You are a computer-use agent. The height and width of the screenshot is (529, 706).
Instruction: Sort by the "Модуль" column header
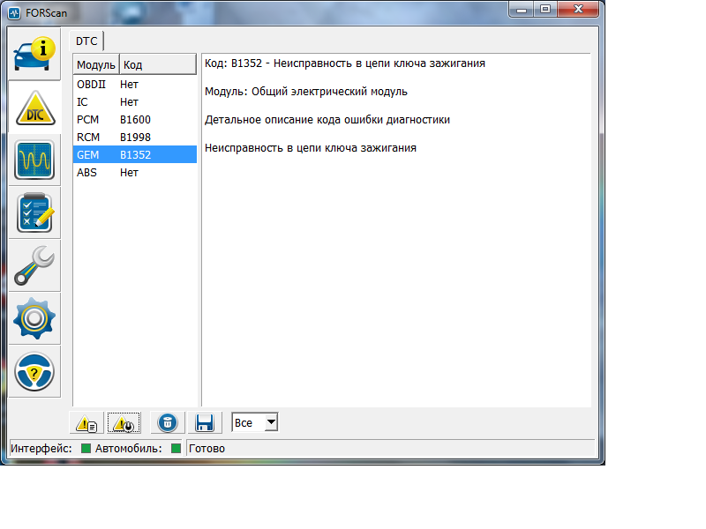point(95,64)
